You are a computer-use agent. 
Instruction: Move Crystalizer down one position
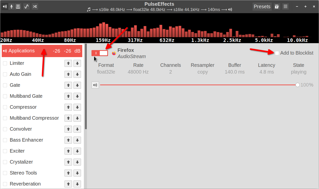tap(77, 162)
